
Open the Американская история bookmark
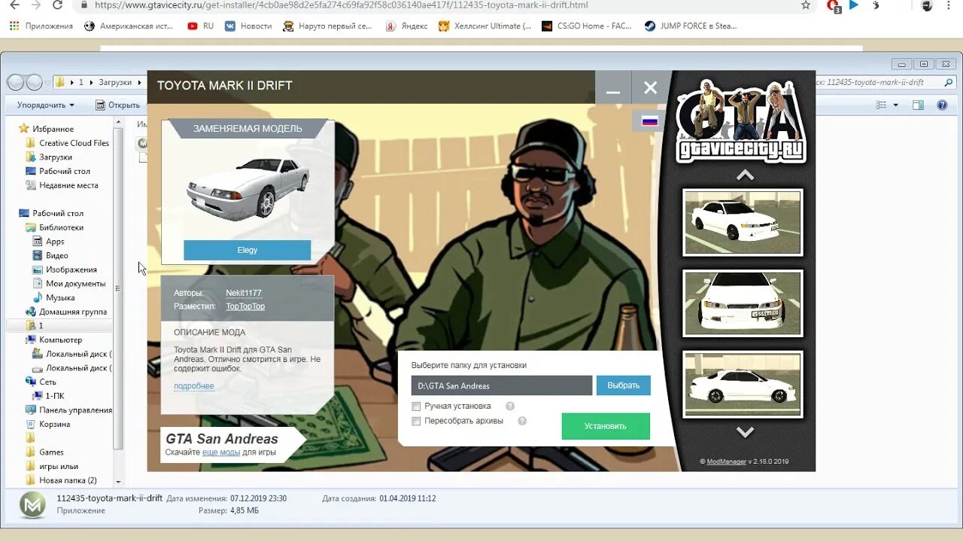pyautogui.click(x=129, y=26)
